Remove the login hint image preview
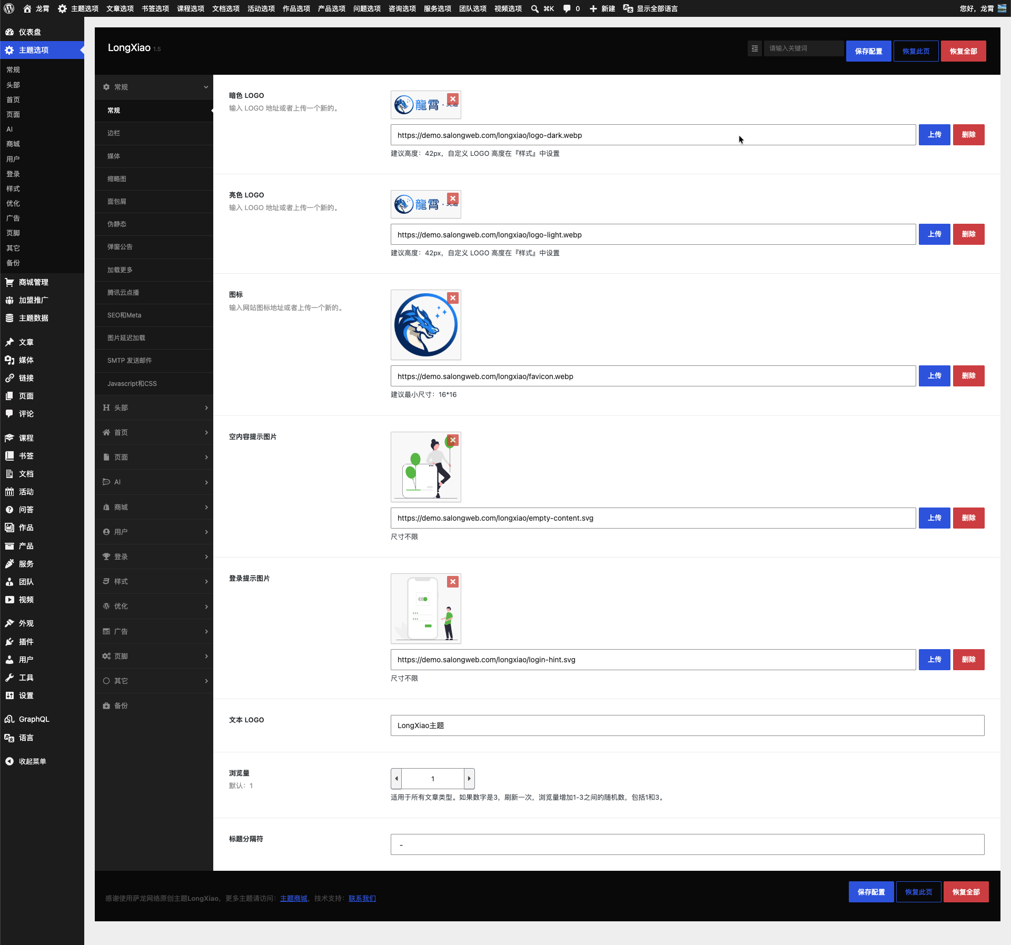 tap(453, 582)
